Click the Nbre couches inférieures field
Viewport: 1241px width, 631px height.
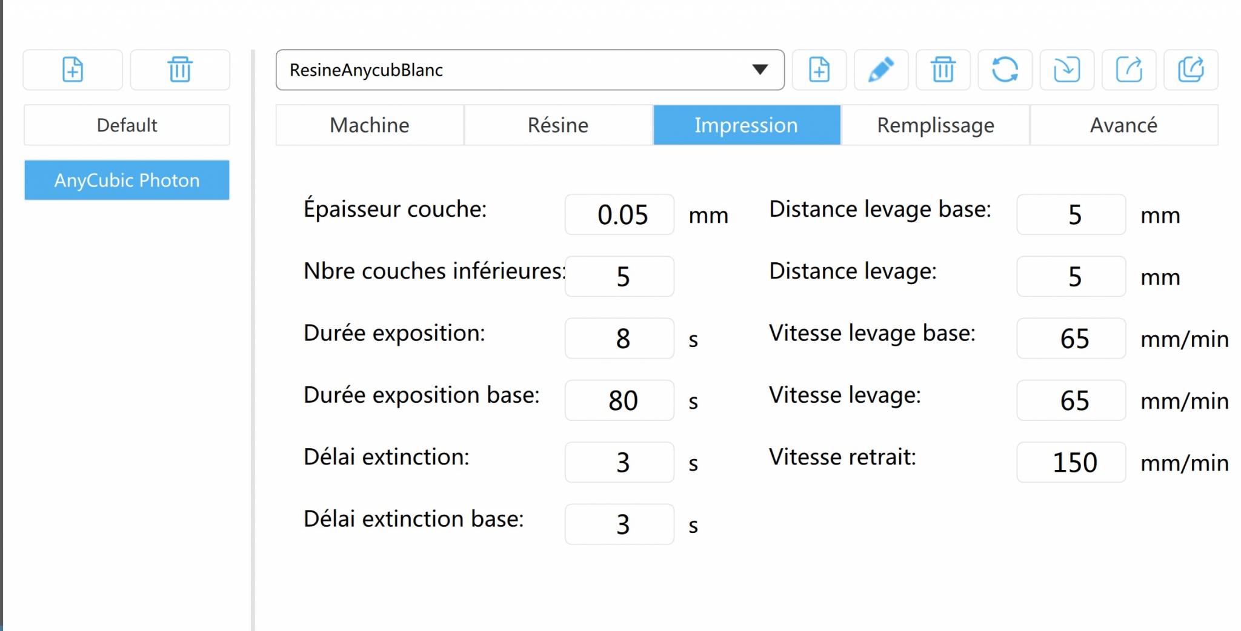(619, 277)
